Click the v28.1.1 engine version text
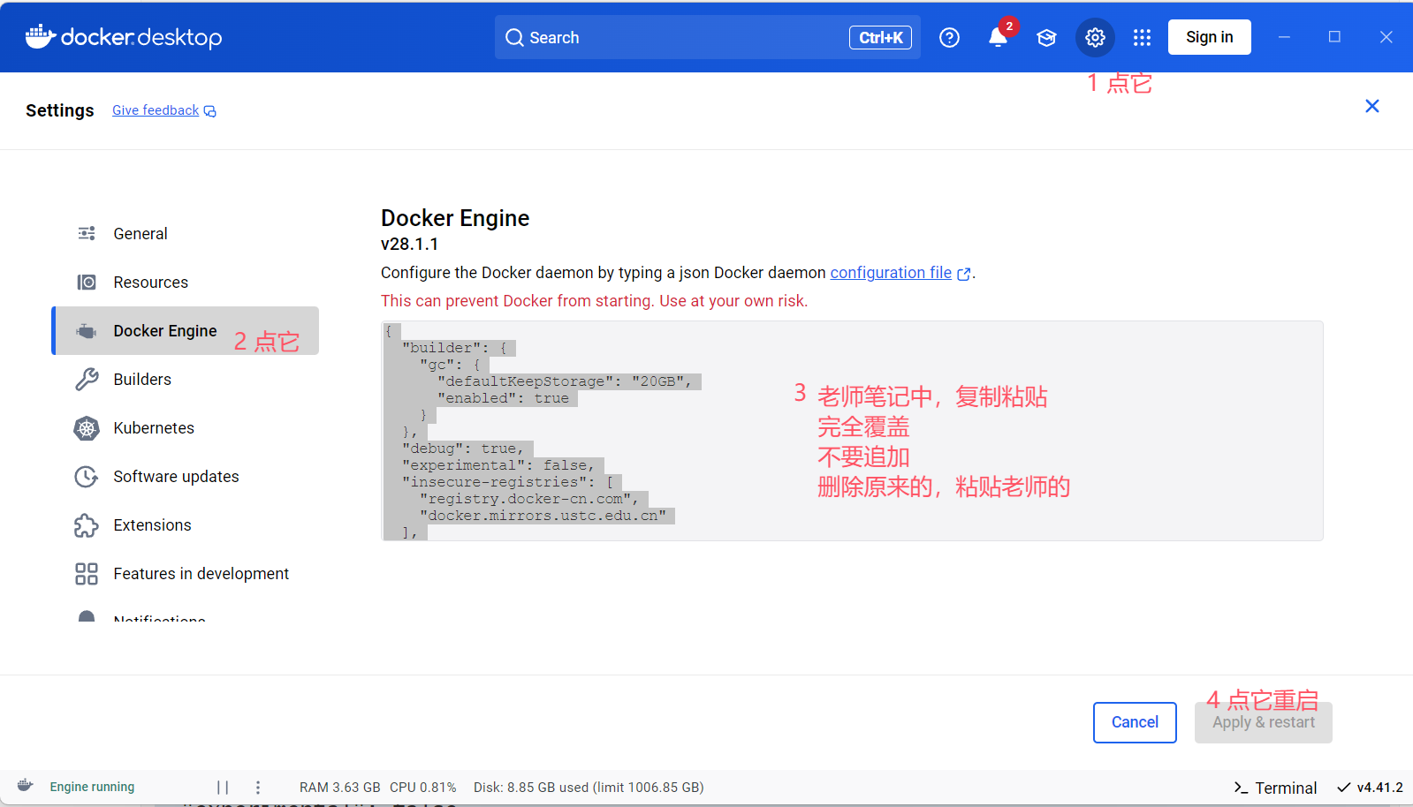The width and height of the screenshot is (1413, 807). pyautogui.click(x=409, y=244)
